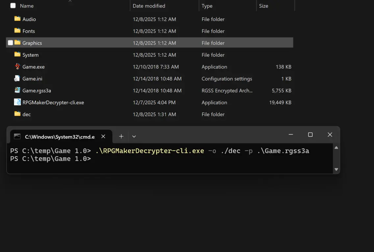Select the RPGMakerDecrypter-cli.exe icon
The width and height of the screenshot is (374, 252).
pos(17,102)
